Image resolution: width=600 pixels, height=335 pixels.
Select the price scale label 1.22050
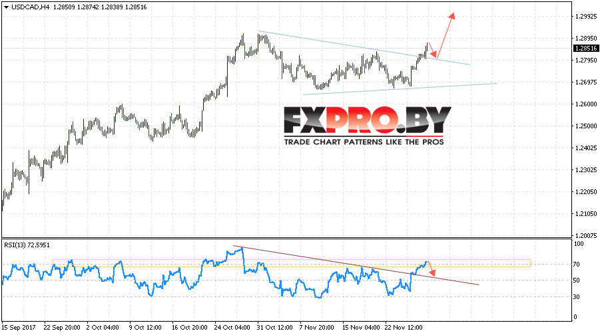(586, 191)
